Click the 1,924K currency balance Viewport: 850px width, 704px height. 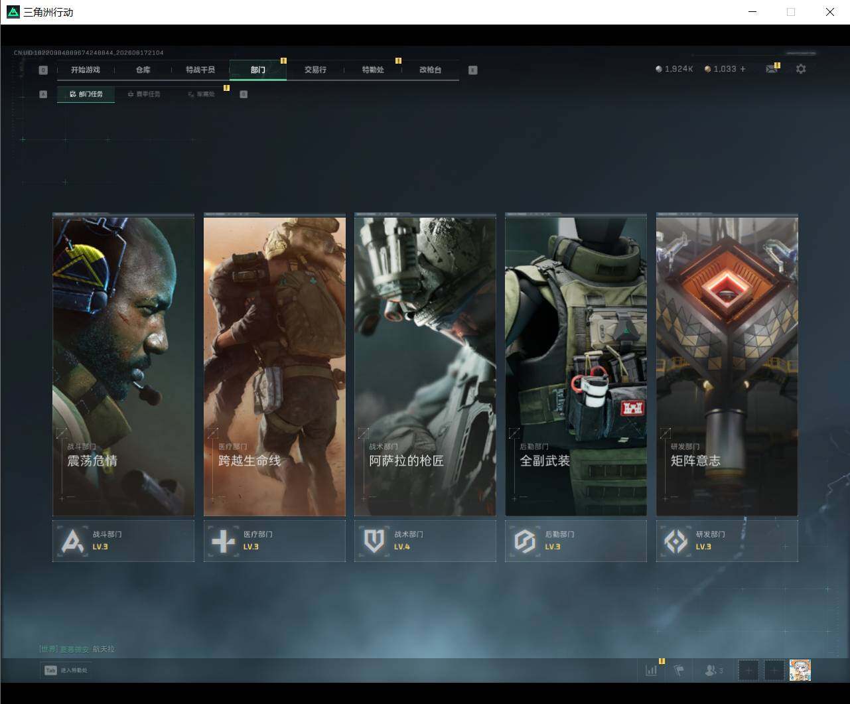(679, 69)
